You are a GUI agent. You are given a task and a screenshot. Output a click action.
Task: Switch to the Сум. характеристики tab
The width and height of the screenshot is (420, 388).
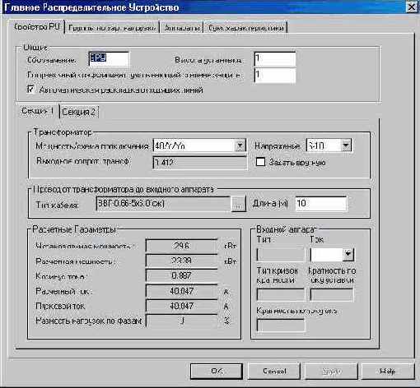coord(245,28)
